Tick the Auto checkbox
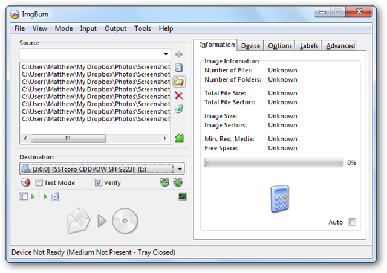The image size is (387, 273). pos(353,222)
